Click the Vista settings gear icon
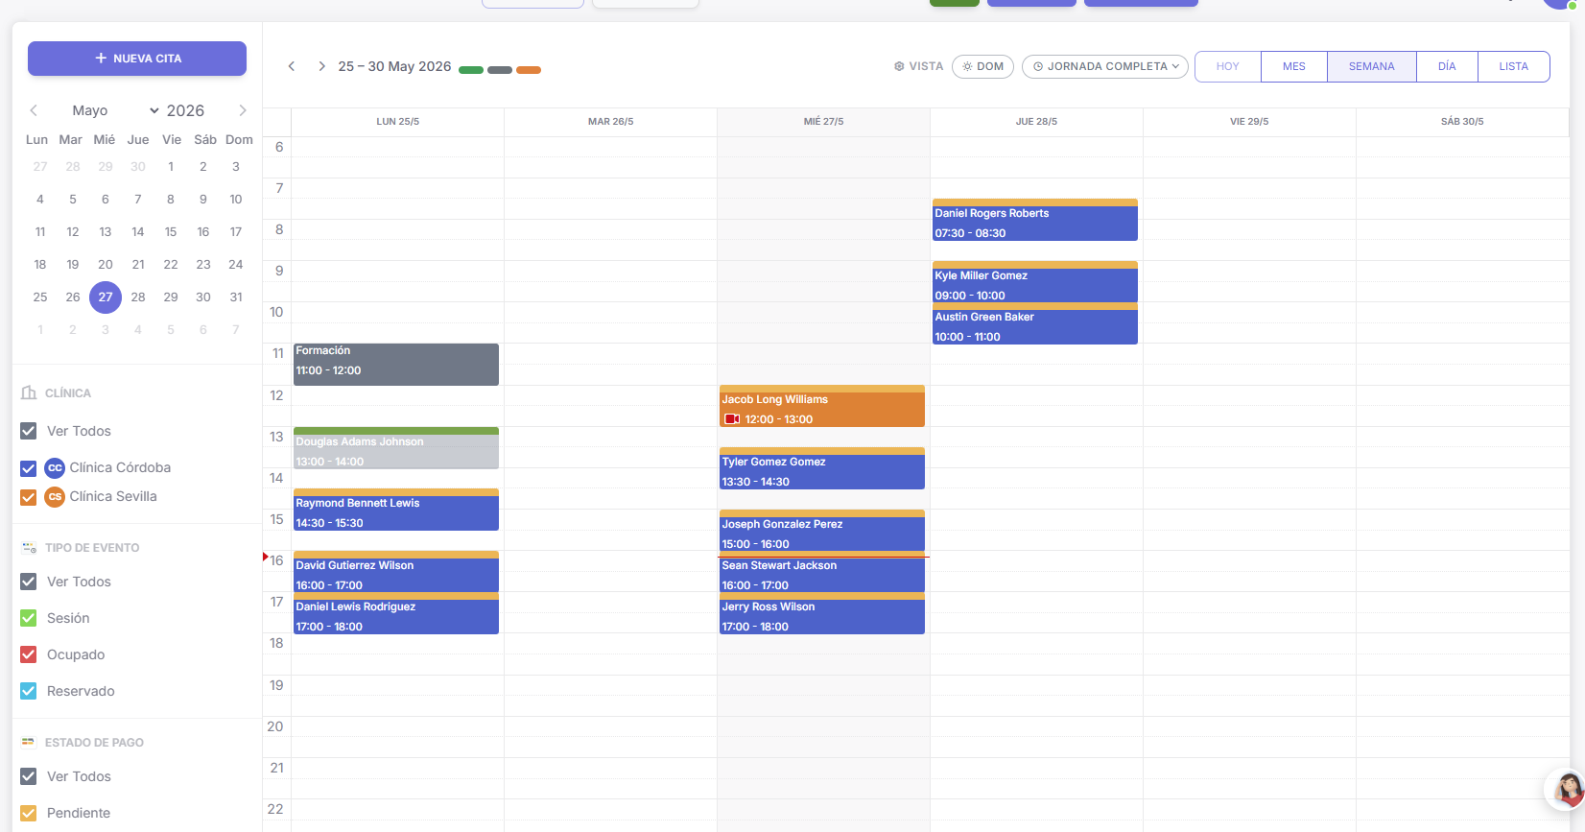1585x832 pixels. tap(899, 66)
